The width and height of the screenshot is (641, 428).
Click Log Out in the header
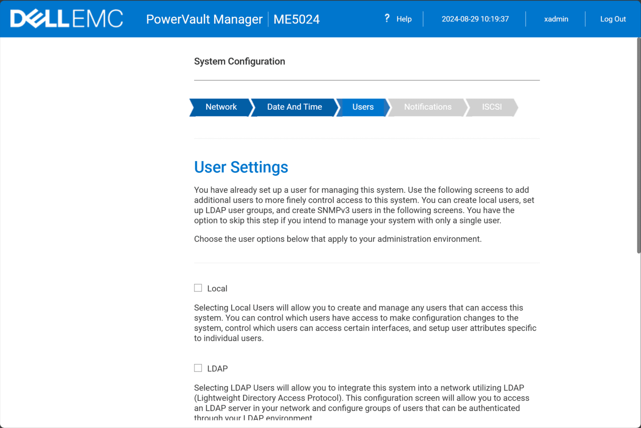[x=613, y=19]
